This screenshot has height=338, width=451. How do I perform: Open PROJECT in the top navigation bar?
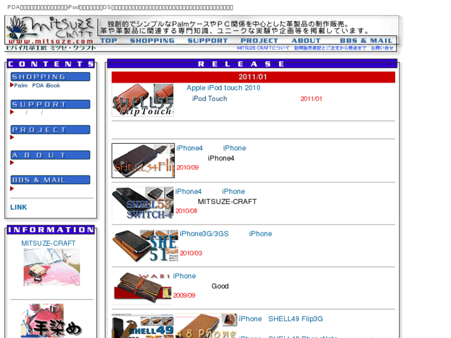click(x=259, y=41)
